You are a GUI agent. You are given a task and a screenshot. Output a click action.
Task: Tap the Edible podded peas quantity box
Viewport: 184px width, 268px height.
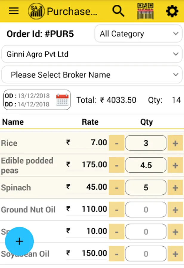click(x=146, y=165)
